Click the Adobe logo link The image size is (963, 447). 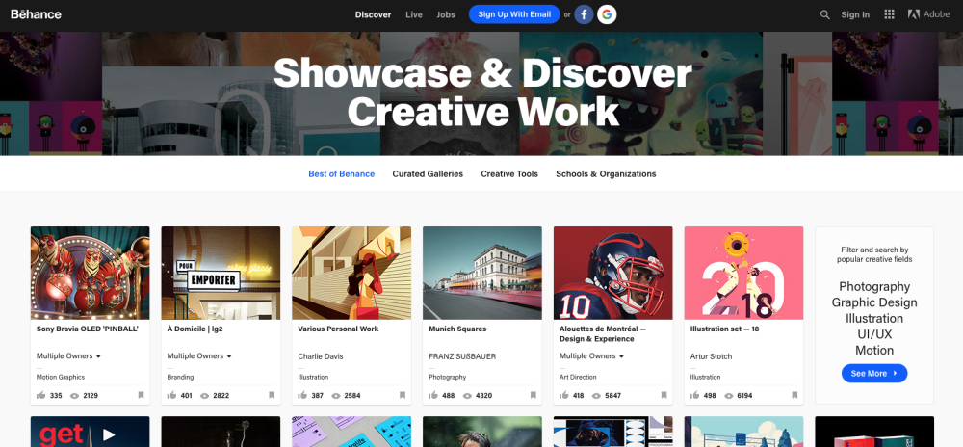coord(928,14)
